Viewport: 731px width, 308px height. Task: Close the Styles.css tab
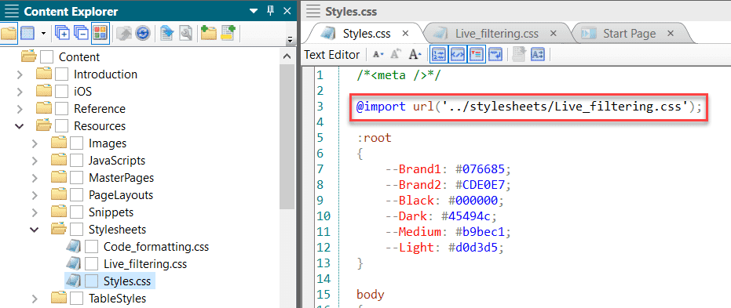[x=405, y=33]
